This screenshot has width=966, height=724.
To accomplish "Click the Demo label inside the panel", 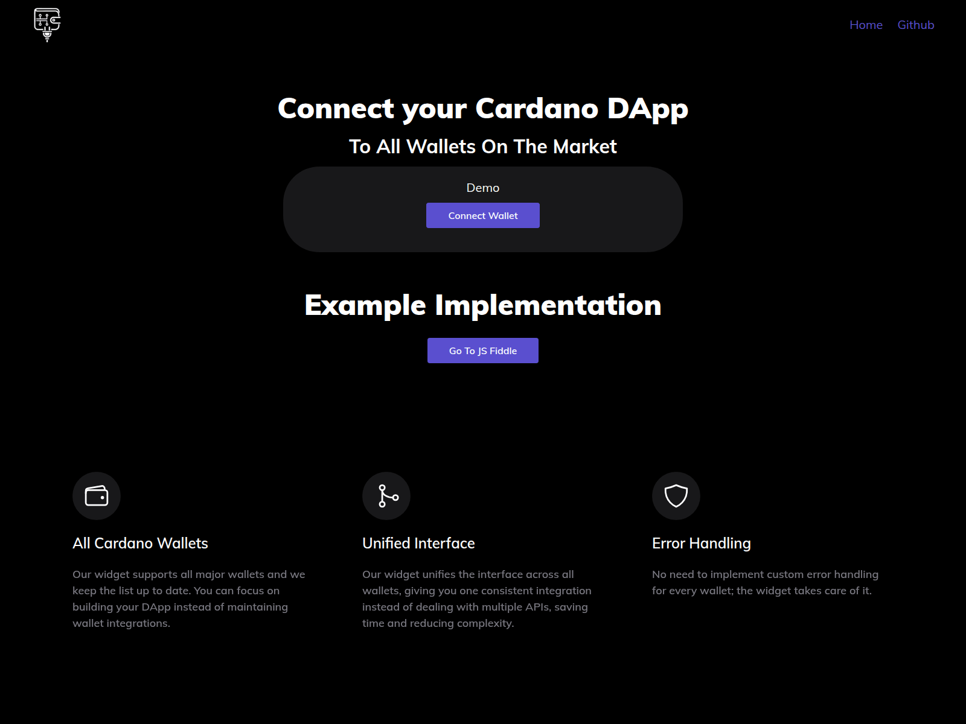I will click(482, 188).
